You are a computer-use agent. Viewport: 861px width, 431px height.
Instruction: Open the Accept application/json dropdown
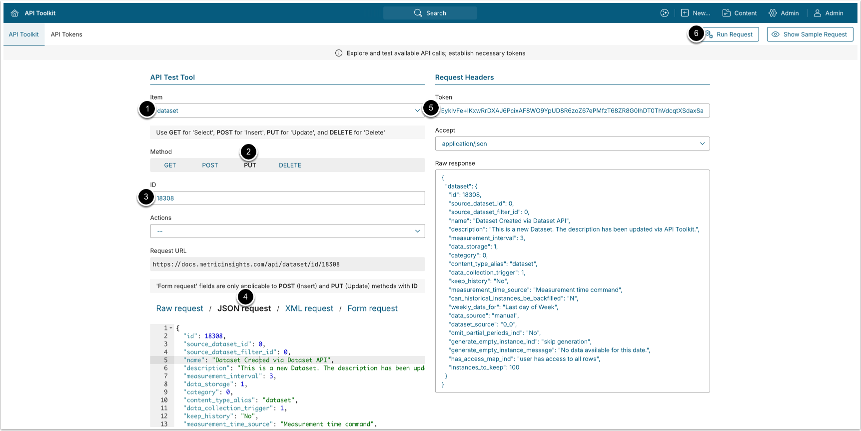click(572, 143)
